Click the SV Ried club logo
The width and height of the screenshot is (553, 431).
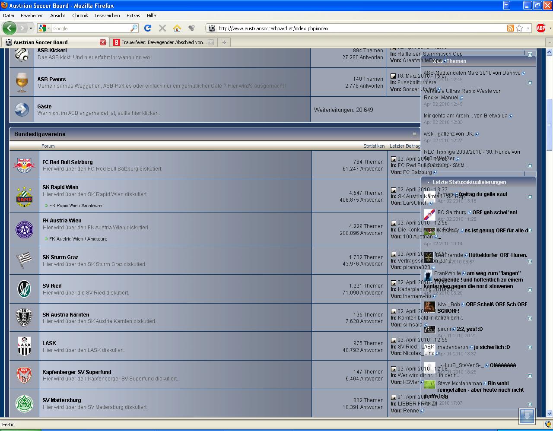[x=24, y=289]
